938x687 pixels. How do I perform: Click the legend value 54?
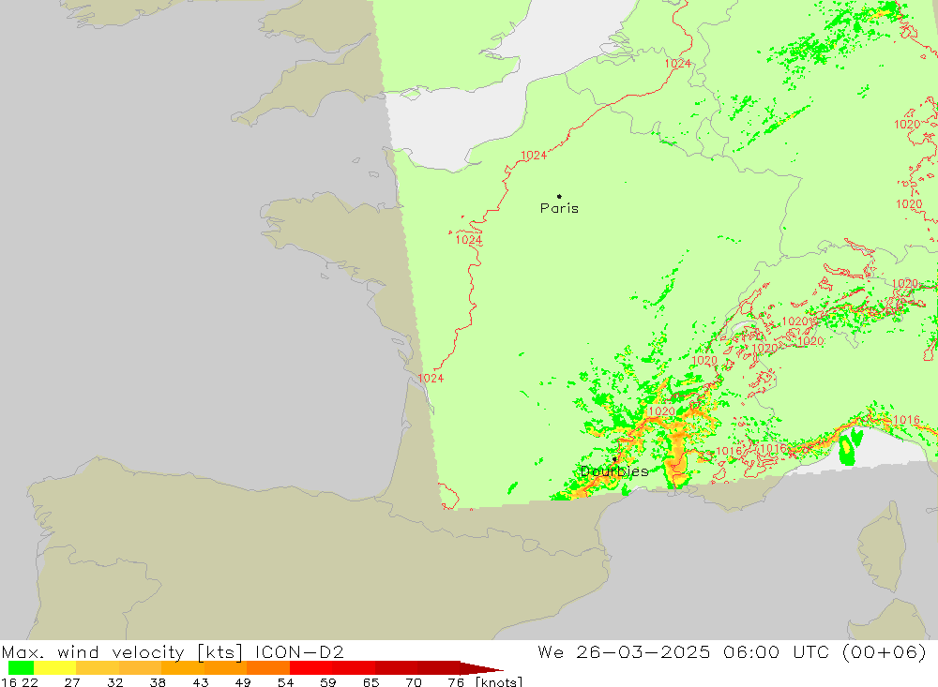pos(285,682)
